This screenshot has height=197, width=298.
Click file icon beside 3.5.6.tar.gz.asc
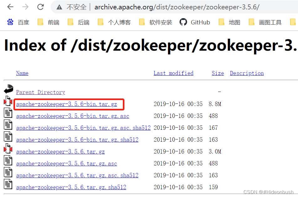click(8, 160)
